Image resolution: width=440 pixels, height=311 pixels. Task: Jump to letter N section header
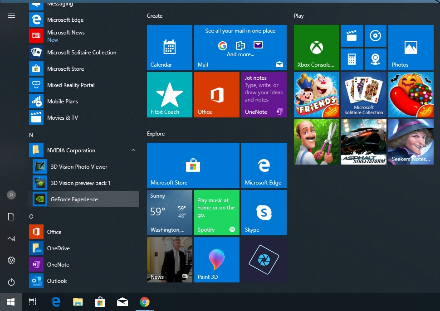pyautogui.click(x=31, y=135)
